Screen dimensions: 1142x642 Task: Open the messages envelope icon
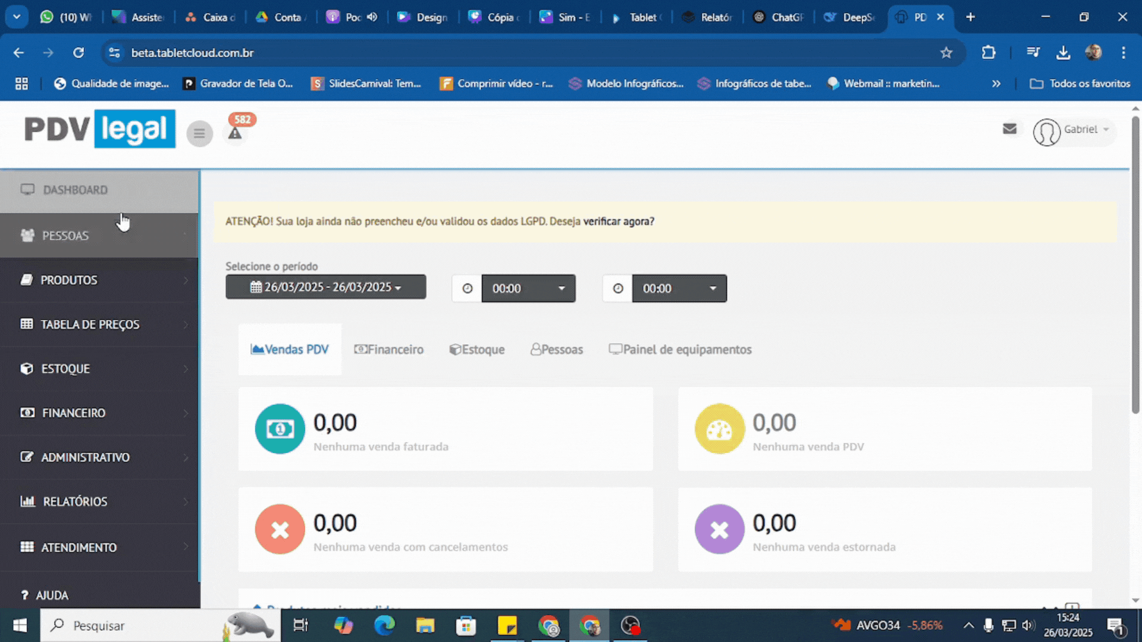(1009, 129)
